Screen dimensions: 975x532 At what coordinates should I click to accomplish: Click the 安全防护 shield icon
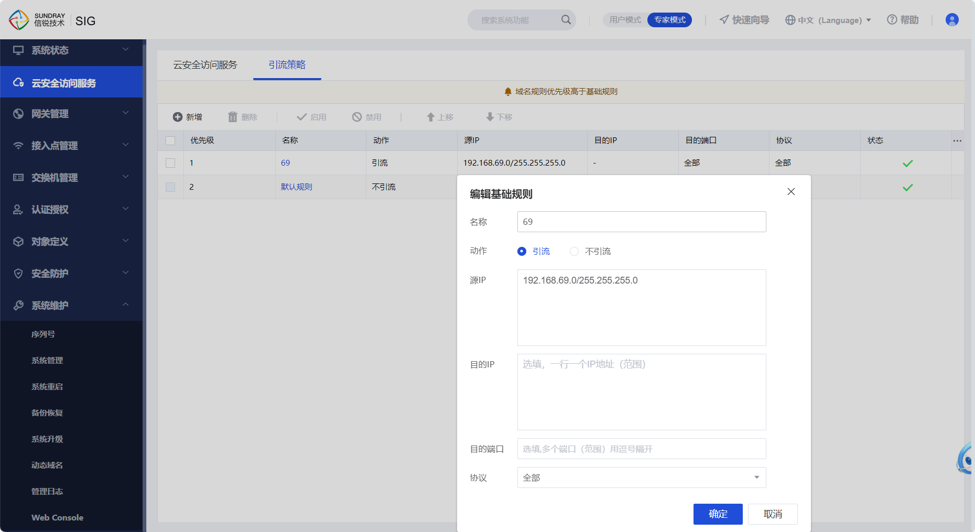pyautogui.click(x=18, y=274)
